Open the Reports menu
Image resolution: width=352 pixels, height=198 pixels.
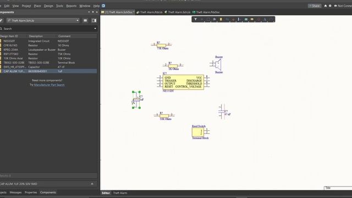coord(71,6)
